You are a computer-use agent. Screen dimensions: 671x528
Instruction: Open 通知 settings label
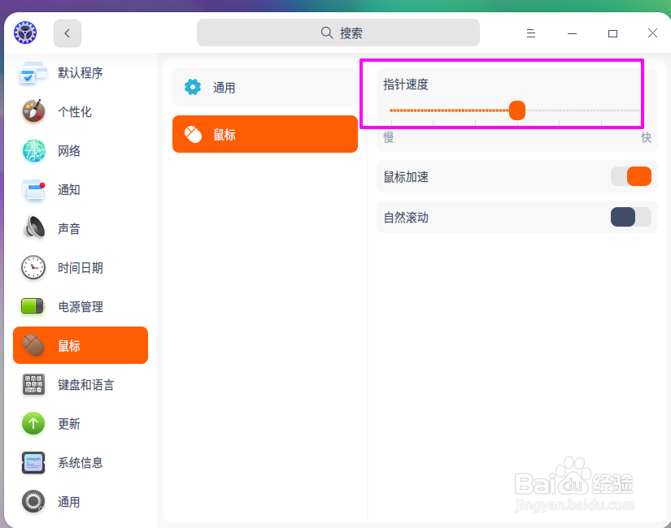[69, 190]
